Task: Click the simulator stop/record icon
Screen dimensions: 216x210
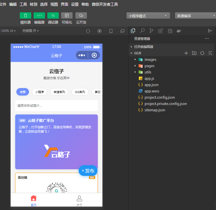Action: pos(100,31)
